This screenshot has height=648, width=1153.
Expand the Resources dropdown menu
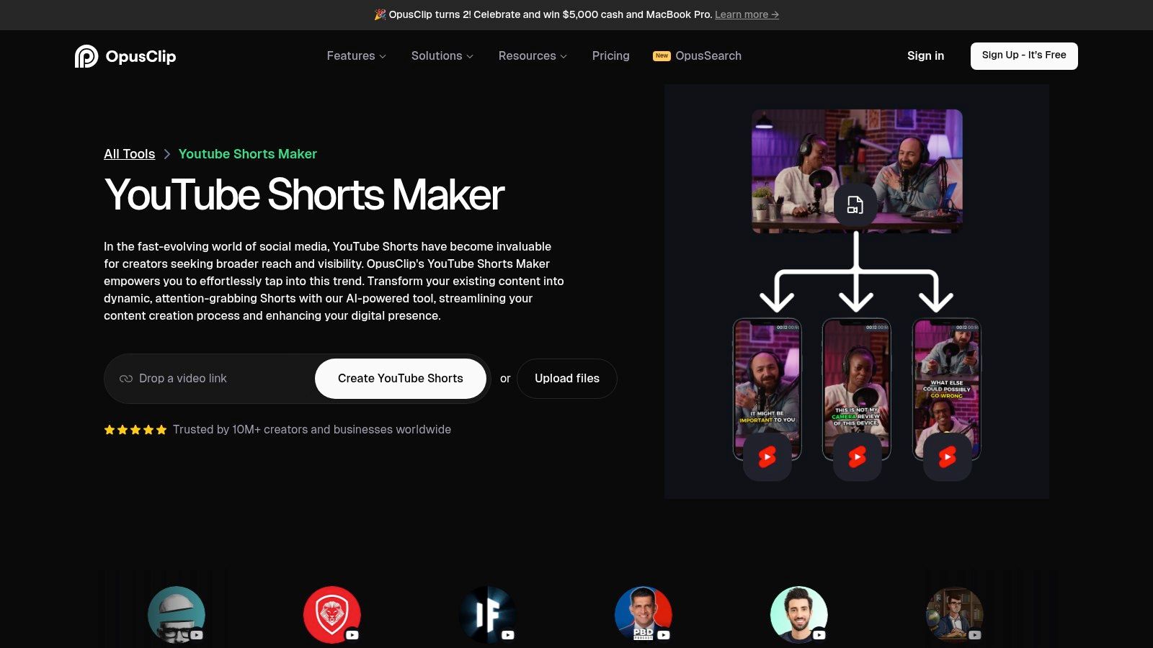533,55
